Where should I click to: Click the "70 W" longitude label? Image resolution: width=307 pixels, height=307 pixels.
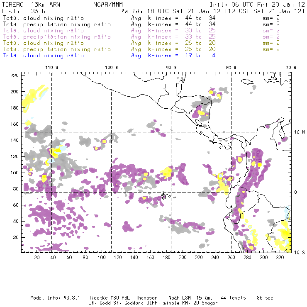point(291,68)
